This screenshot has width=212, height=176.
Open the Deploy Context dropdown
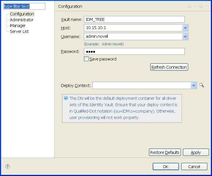194,86
